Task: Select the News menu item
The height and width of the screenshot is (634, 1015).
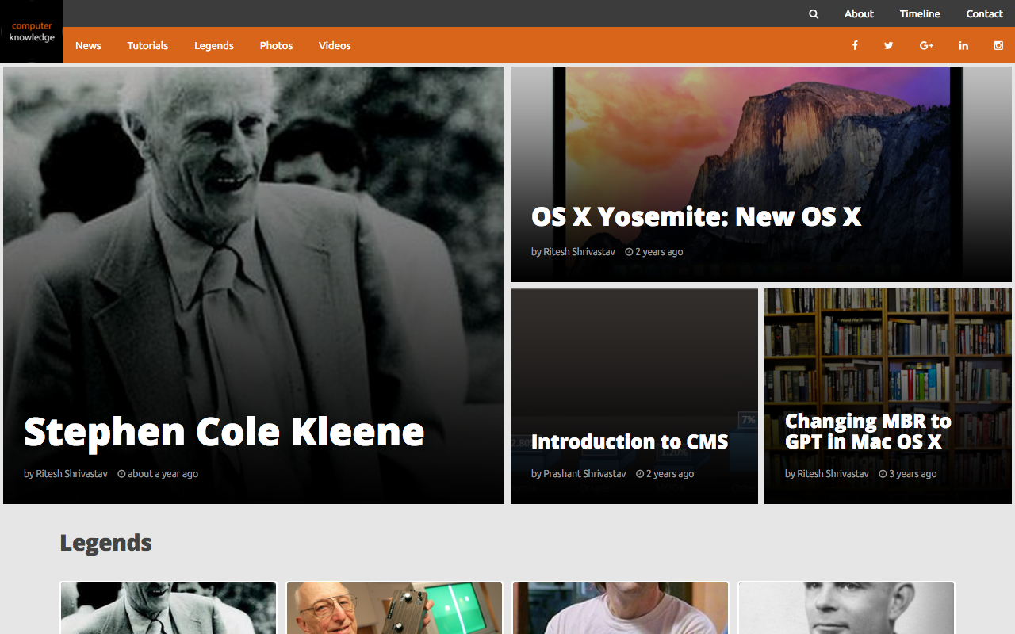Action: pyautogui.click(x=88, y=45)
